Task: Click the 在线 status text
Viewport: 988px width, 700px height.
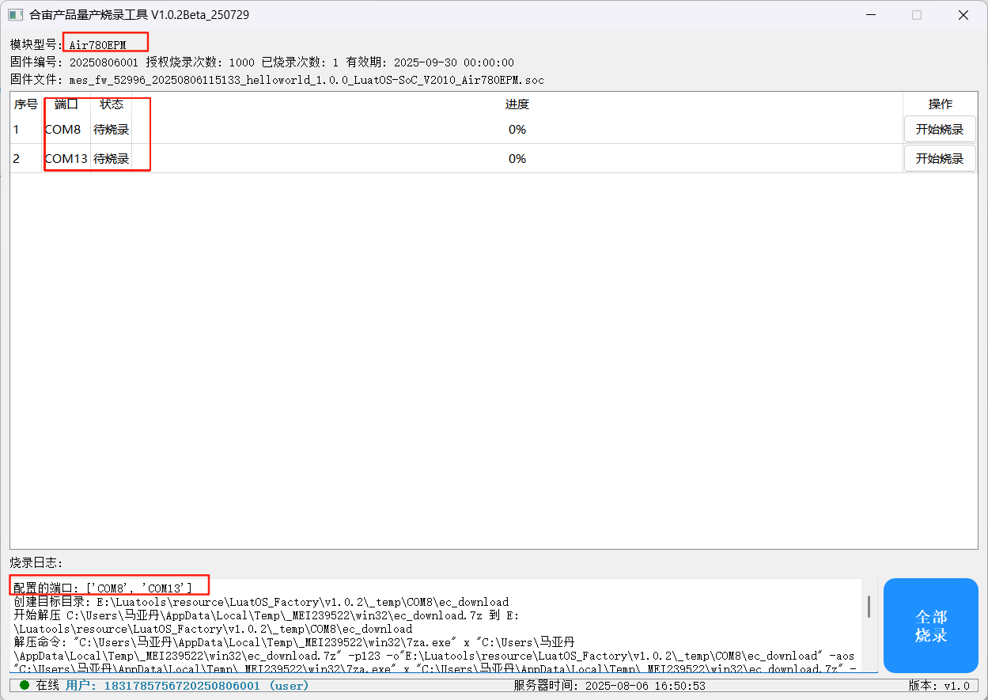Action: click(47, 685)
